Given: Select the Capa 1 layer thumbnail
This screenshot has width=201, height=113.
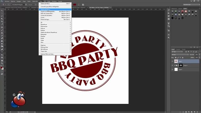Looking at the screenshot, I should 176,61.
